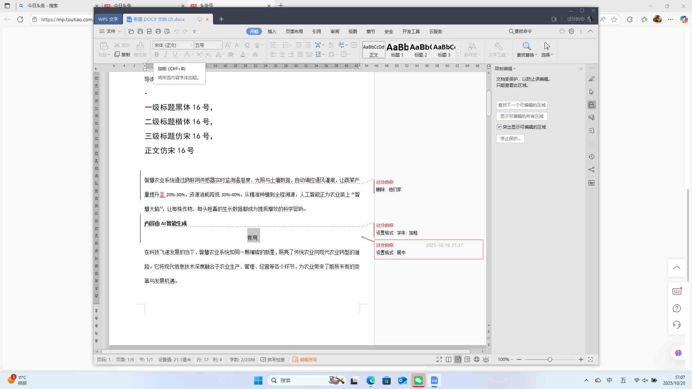
Task: Open the 文件 menu dropdown arrow
Action: [x=120, y=32]
